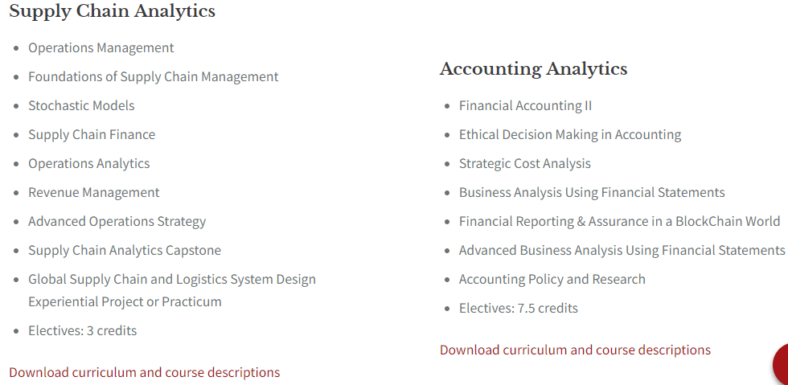Click Supply Chain Analytics Capstone item
The image size is (788, 385).
point(125,250)
